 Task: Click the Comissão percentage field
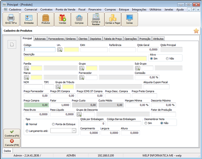tap(147, 77)
